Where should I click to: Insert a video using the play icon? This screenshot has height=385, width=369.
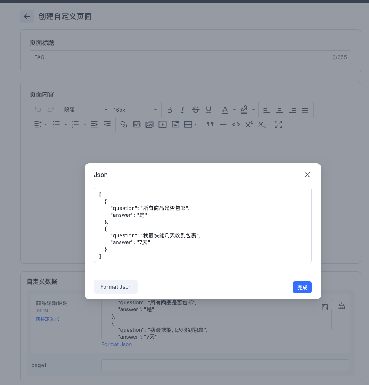tap(163, 124)
